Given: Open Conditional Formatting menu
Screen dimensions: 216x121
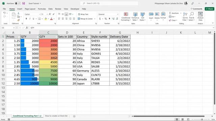Looking at the screenshot, I should coord(126,16).
